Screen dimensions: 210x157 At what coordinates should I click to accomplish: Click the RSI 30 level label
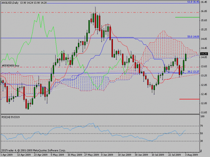click(x=201, y=141)
